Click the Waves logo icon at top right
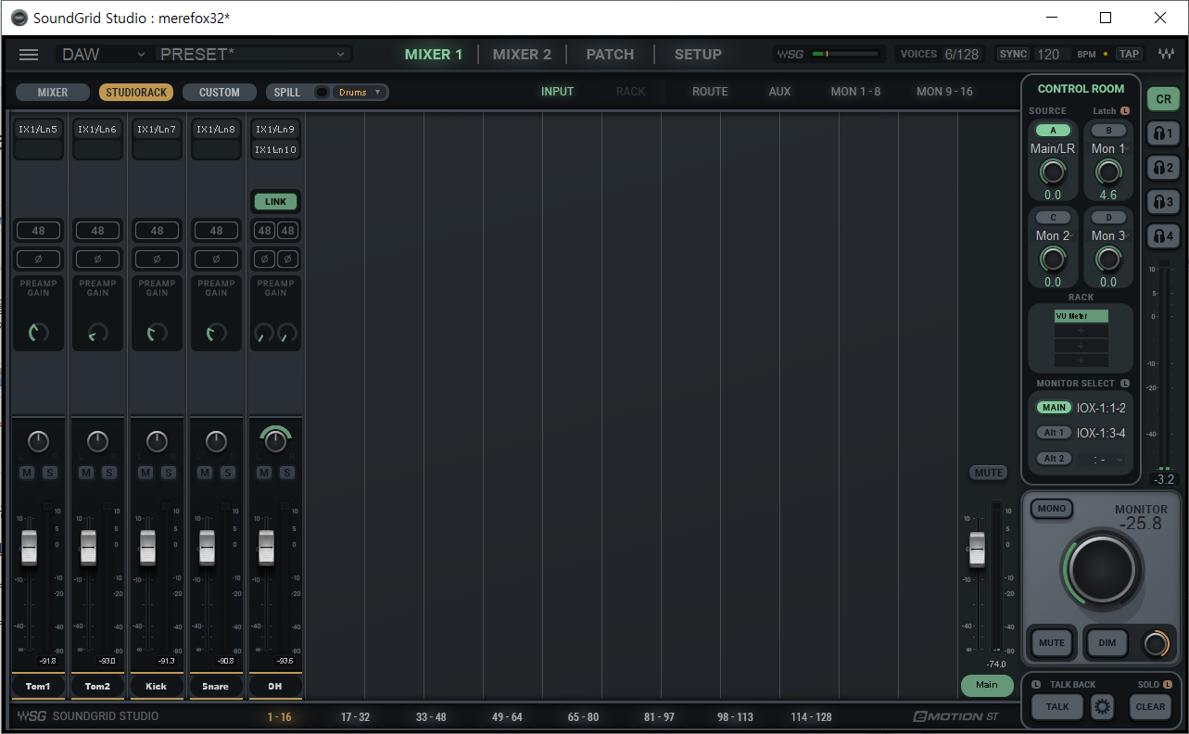The image size is (1189, 734). 1165,55
